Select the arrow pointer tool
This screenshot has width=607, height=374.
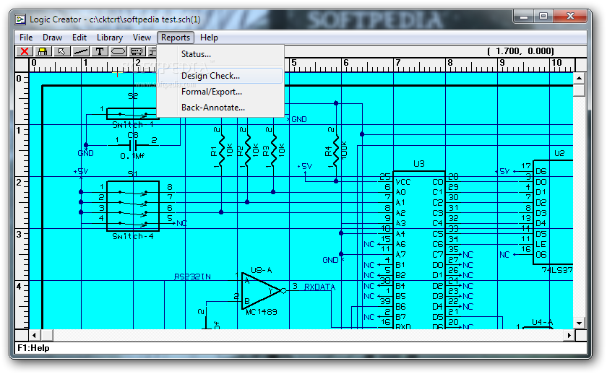[x=61, y=51]
